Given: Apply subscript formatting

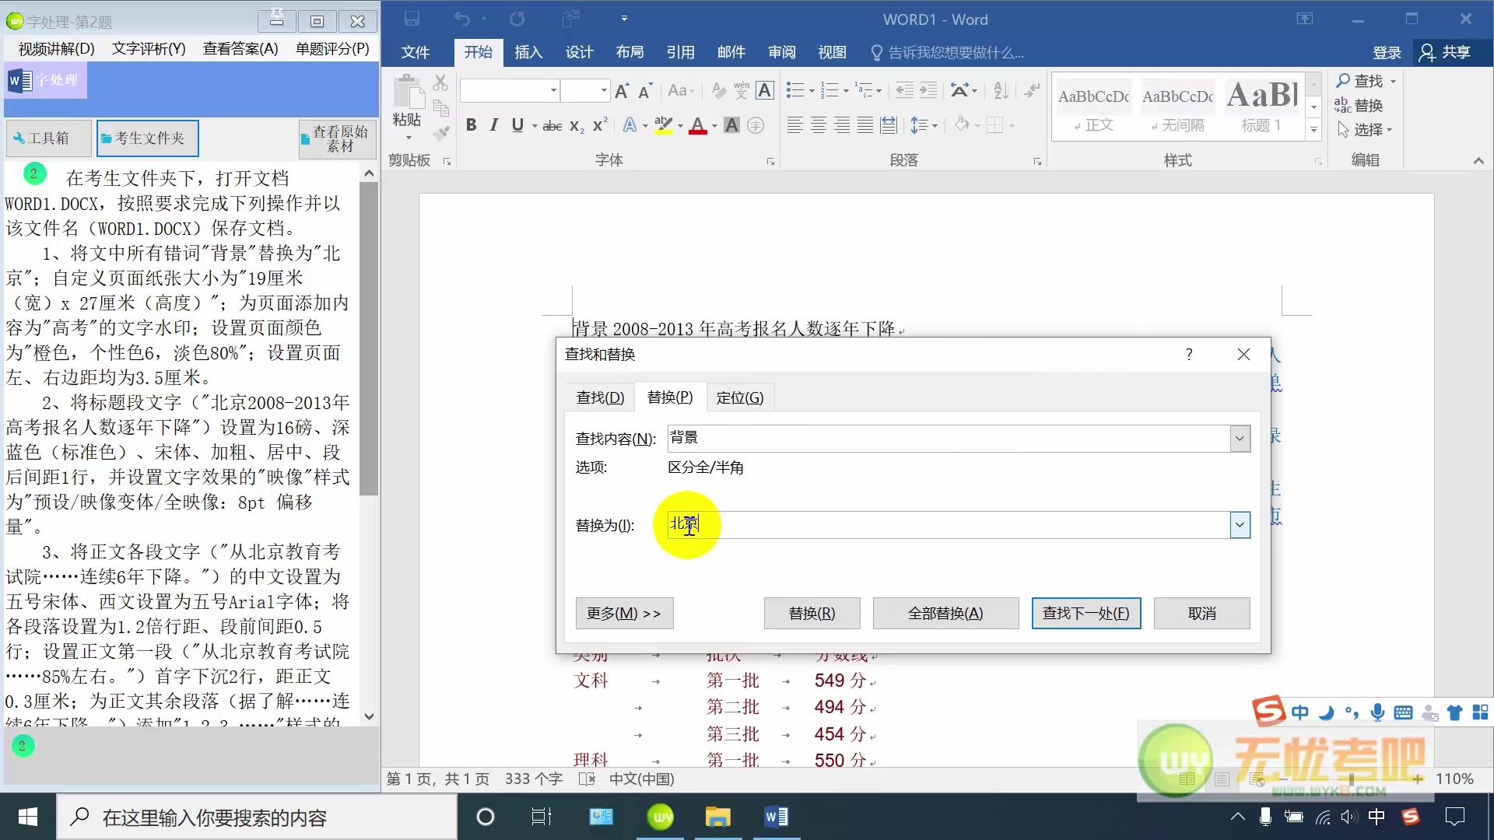Looking at the screenshot, I should [x=576, y=126].
